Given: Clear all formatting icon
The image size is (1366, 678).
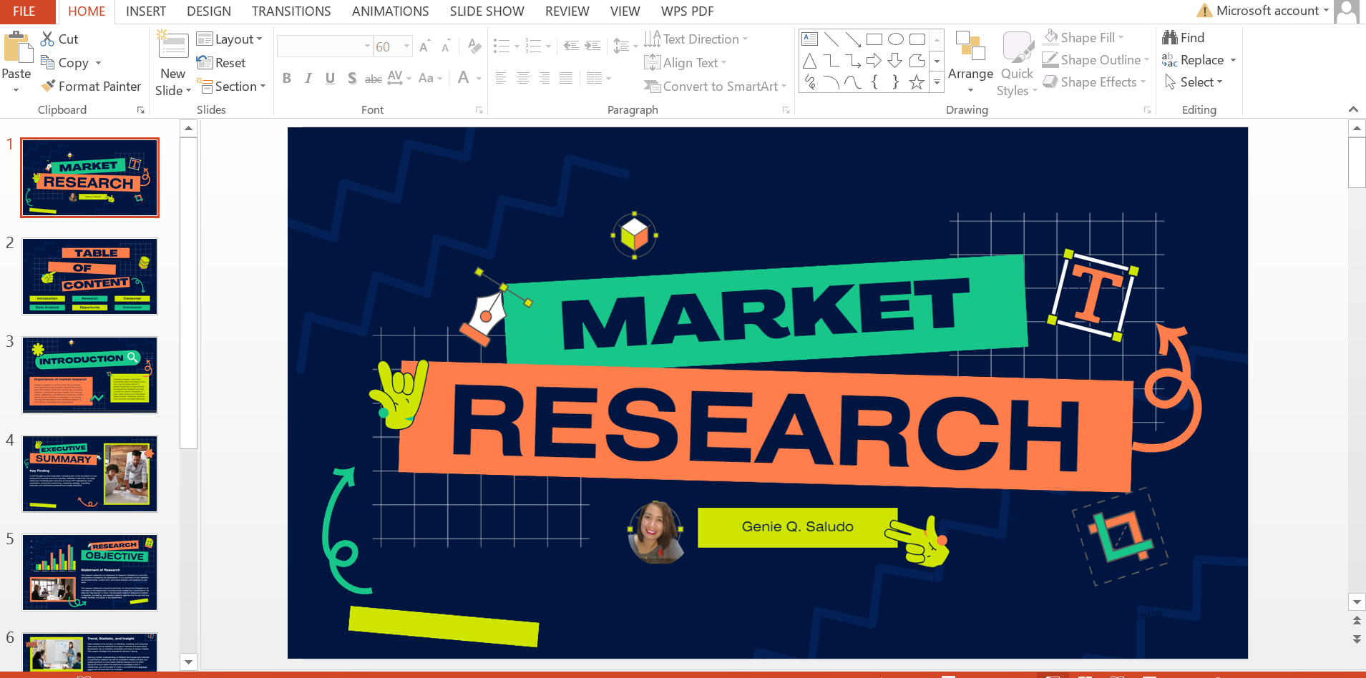Looking at the screenshot, I should pos(474,46).
